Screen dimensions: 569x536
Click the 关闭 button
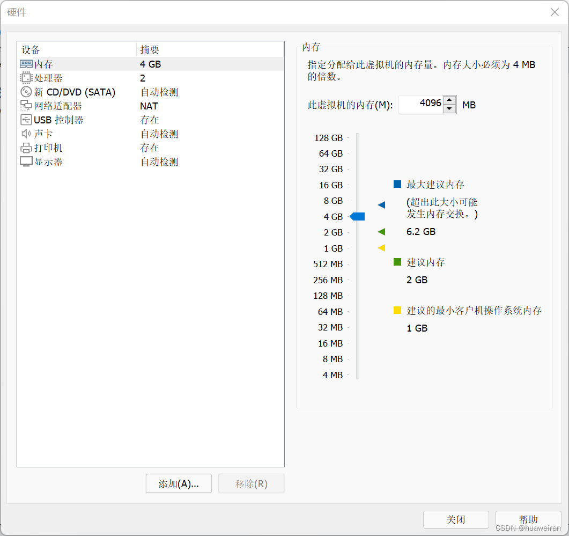(456, 520)
